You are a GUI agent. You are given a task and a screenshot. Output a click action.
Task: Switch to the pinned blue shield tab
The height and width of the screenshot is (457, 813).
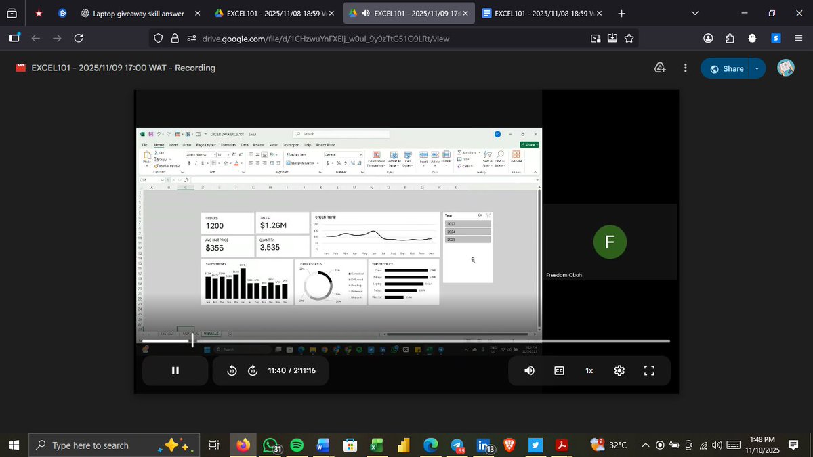(x=62, y=13)
